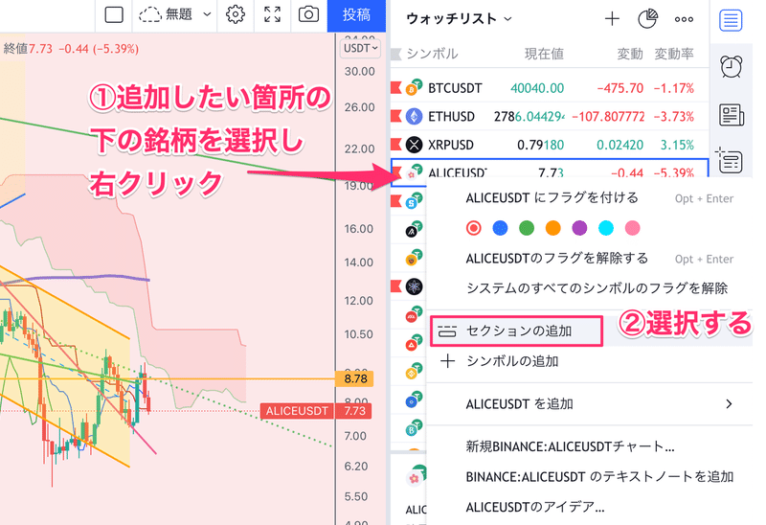Viewport: 766px width, 525px height.
Task: Open news panel icon in sidebar
Action: pos(732,115)
